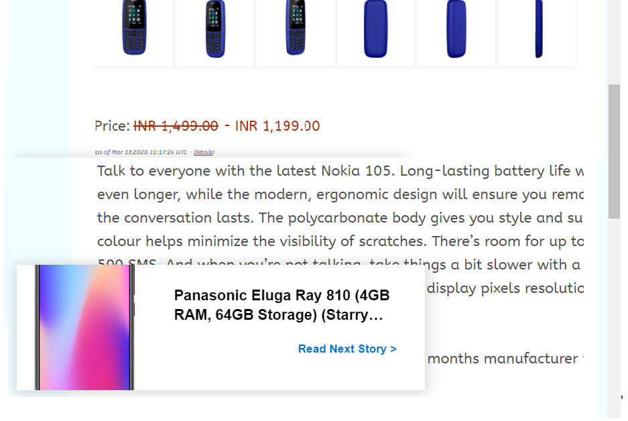The width and height of the screenshot is (628, 421).
Task: Click the 'months manufacturer' warranty text
Action: tap(503, 359)
